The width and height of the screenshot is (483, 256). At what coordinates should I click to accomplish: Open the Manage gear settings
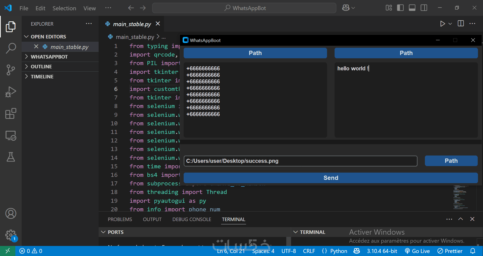tap(11, 235)
